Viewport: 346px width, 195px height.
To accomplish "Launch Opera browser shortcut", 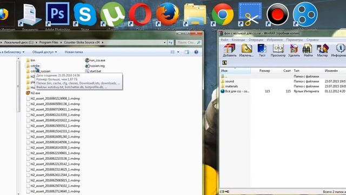I will tap(140, 15).
